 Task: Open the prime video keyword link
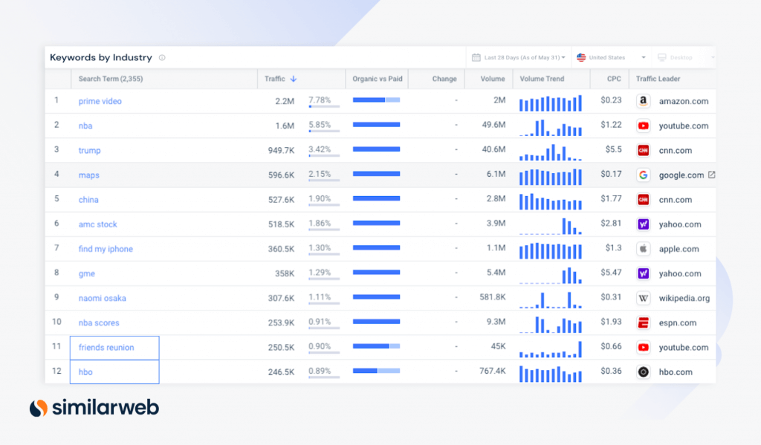[100, 102]
